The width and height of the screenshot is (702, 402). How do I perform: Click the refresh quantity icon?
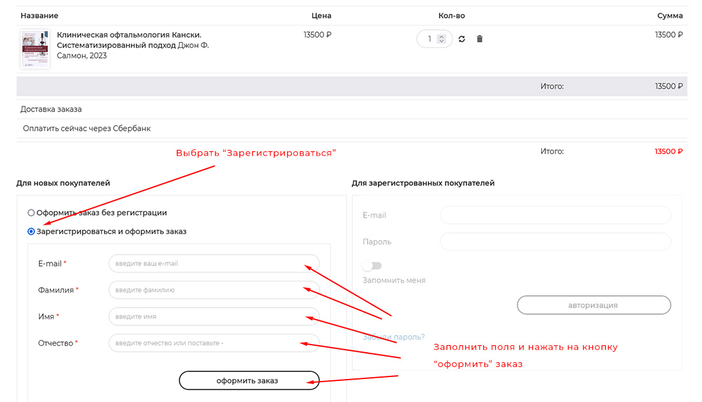461,39
